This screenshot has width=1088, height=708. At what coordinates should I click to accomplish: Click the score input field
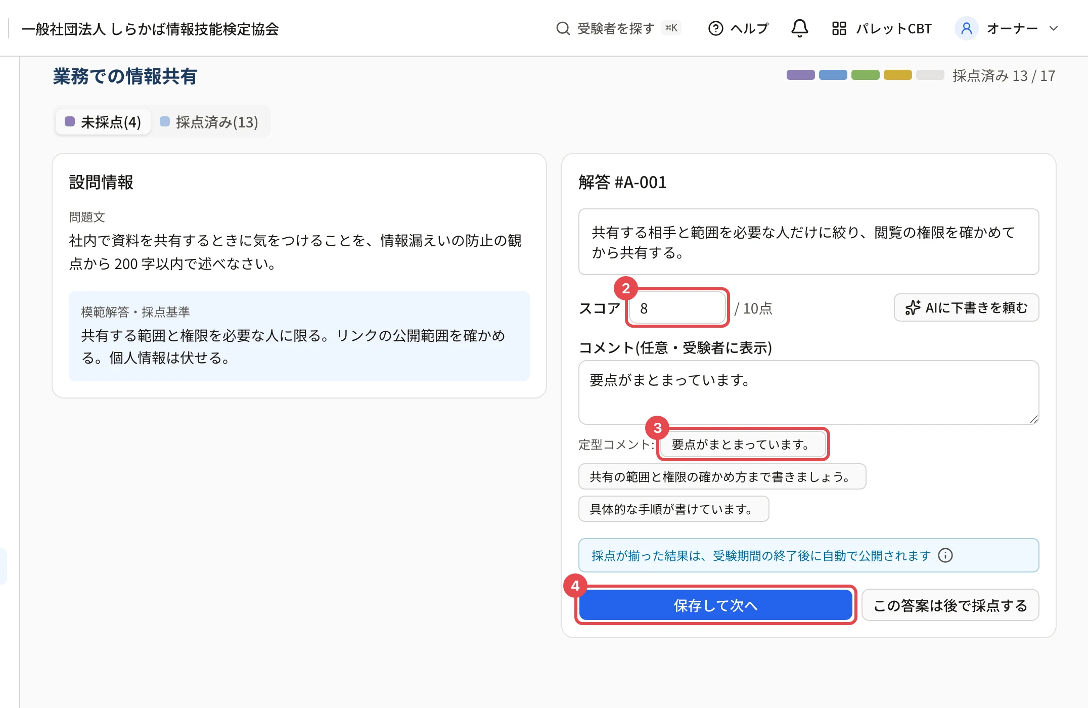click(x=677, y=308)
